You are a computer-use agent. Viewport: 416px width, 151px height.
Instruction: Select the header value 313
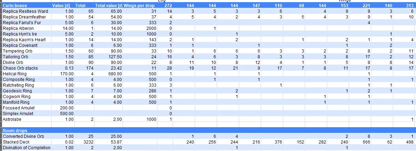click(x=410, y=6)
